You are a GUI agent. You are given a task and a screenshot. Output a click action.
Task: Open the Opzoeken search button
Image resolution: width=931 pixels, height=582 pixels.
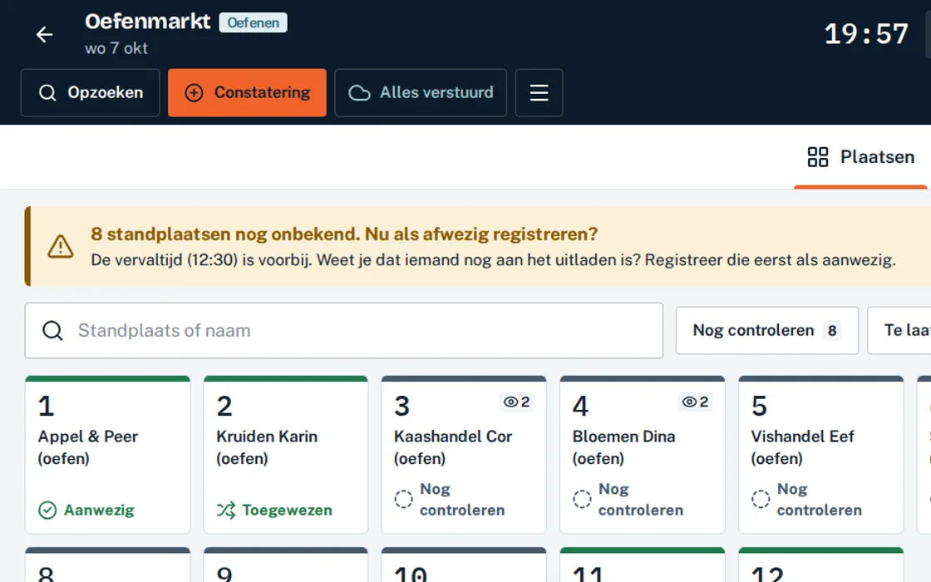click(91, 92)
